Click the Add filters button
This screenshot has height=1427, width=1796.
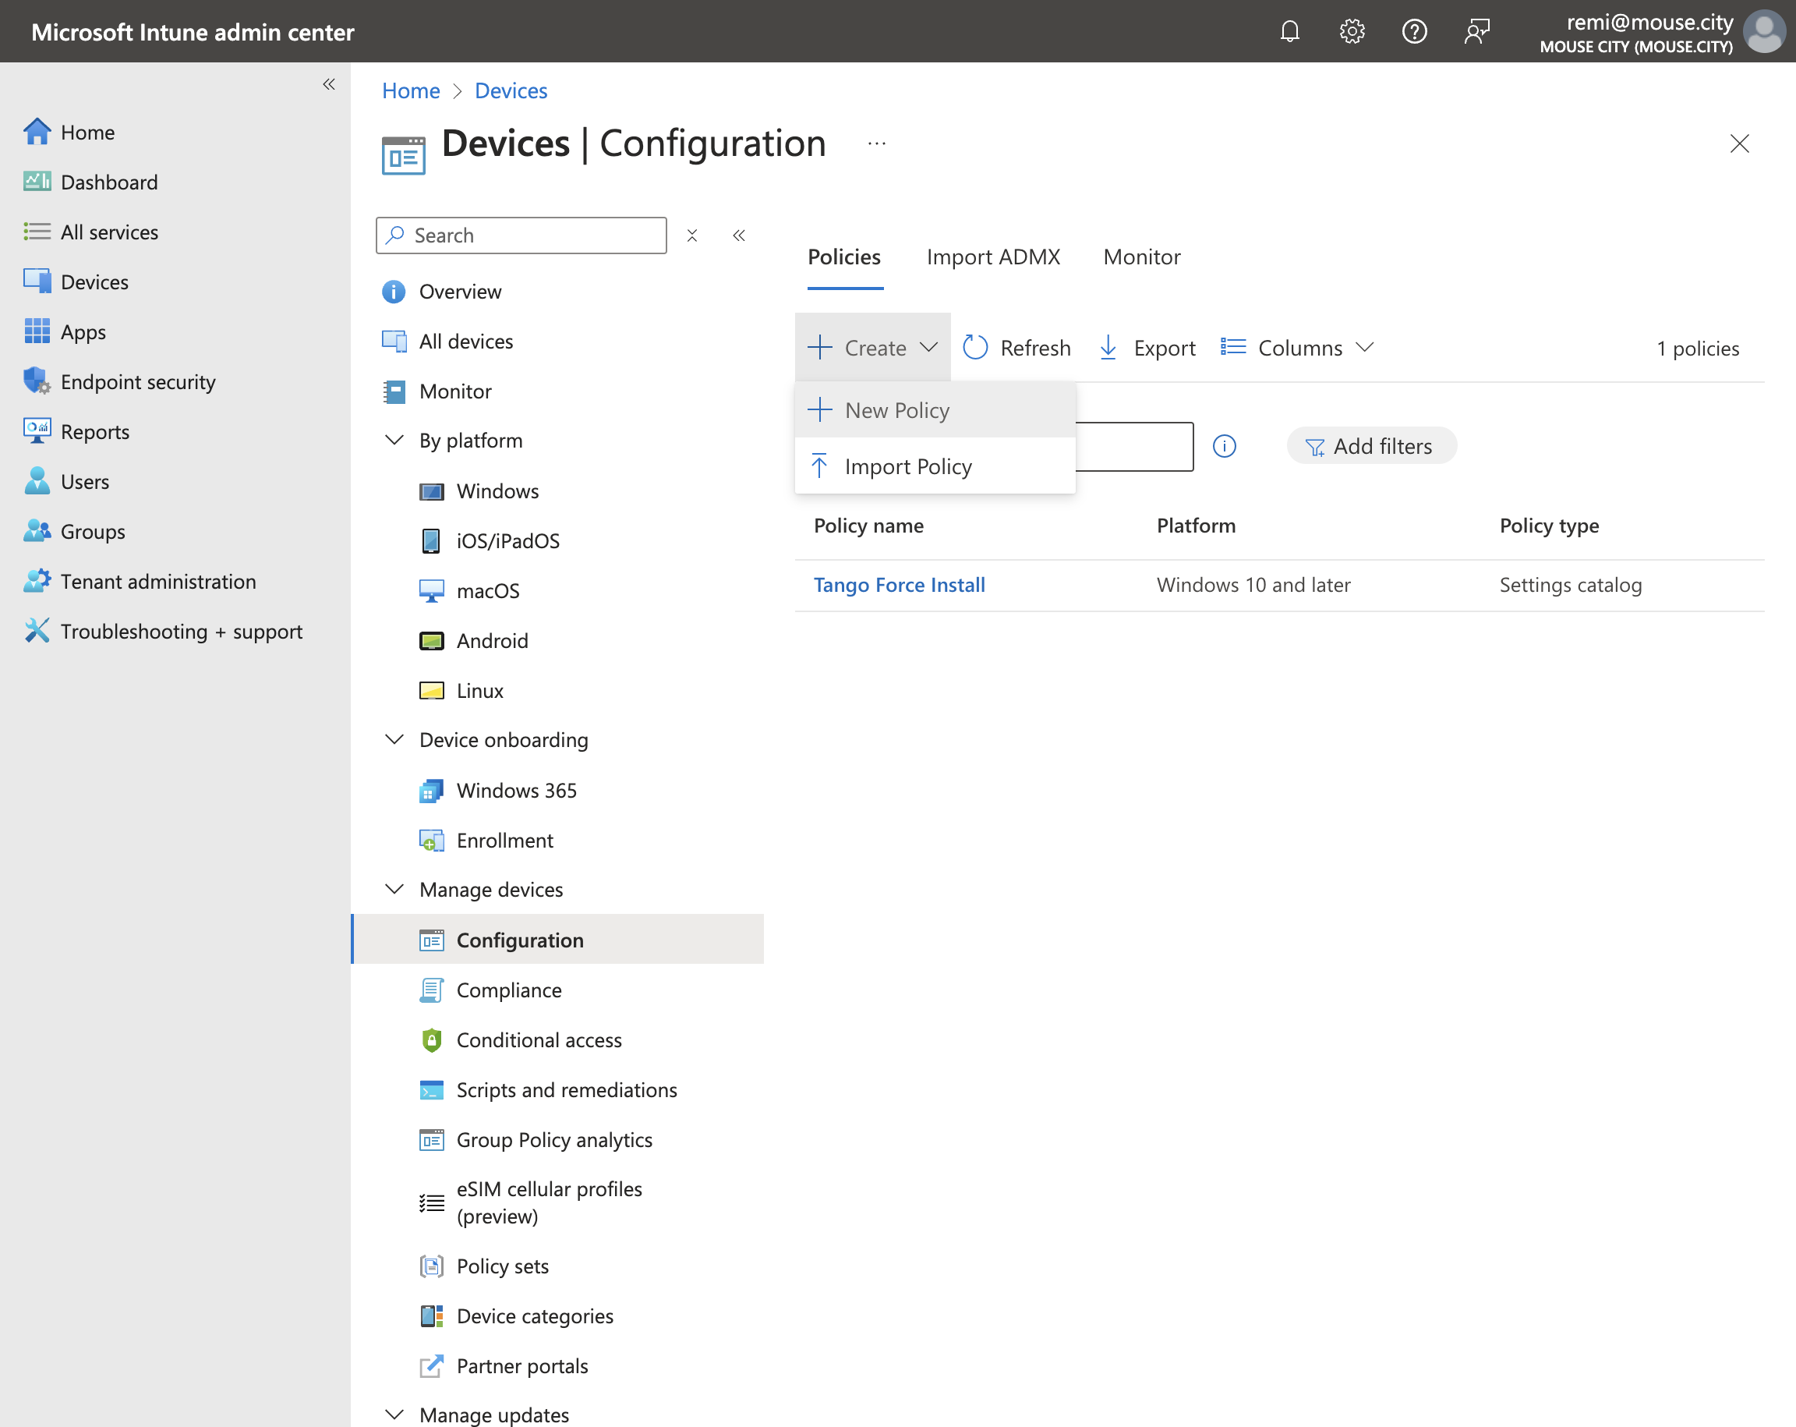[1371, 447]
